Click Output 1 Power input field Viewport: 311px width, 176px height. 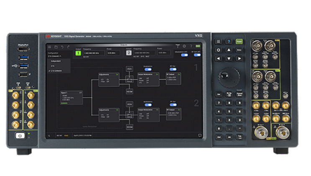(x=113, y=53)
